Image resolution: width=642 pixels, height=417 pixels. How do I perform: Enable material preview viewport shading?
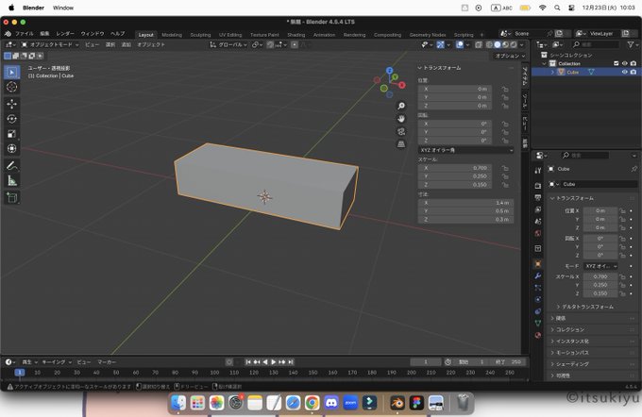pos(506,44)
